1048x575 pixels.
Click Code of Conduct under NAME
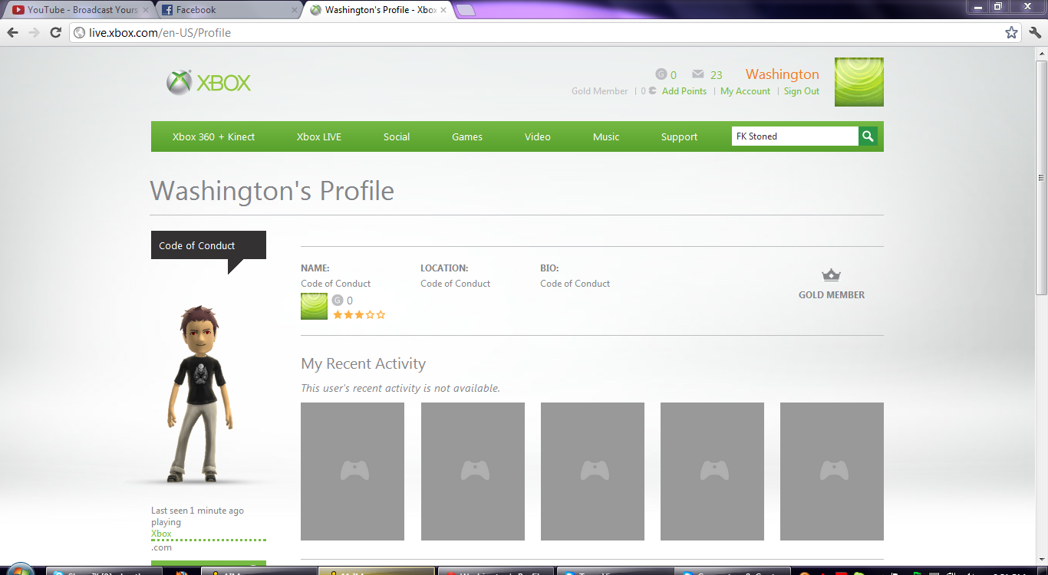click(x=335, y=283)
